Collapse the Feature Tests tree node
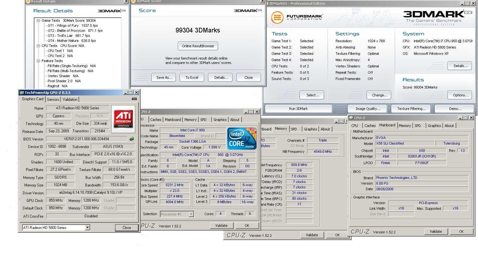The width and height of the screenshot is (478, 263). pyautogui.click(x=38, y=61)
